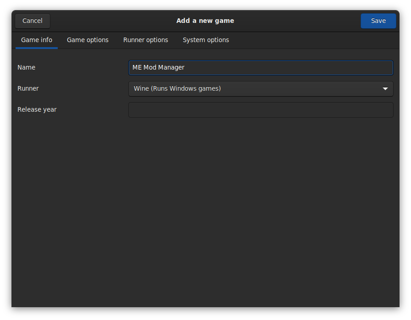Open the Runner combo box
Viewport: 411px width, 320px height.
point(261,89)
